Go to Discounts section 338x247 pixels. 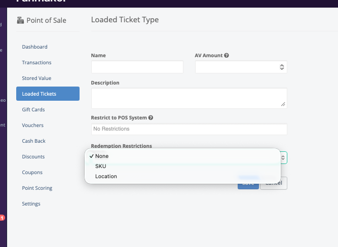[33, 156]
